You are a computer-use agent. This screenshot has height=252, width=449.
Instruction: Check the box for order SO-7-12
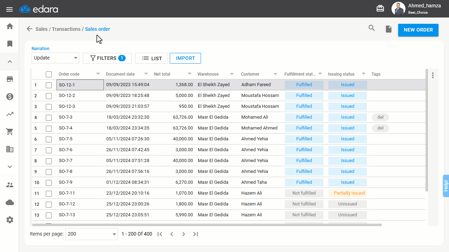coord(49,204)
